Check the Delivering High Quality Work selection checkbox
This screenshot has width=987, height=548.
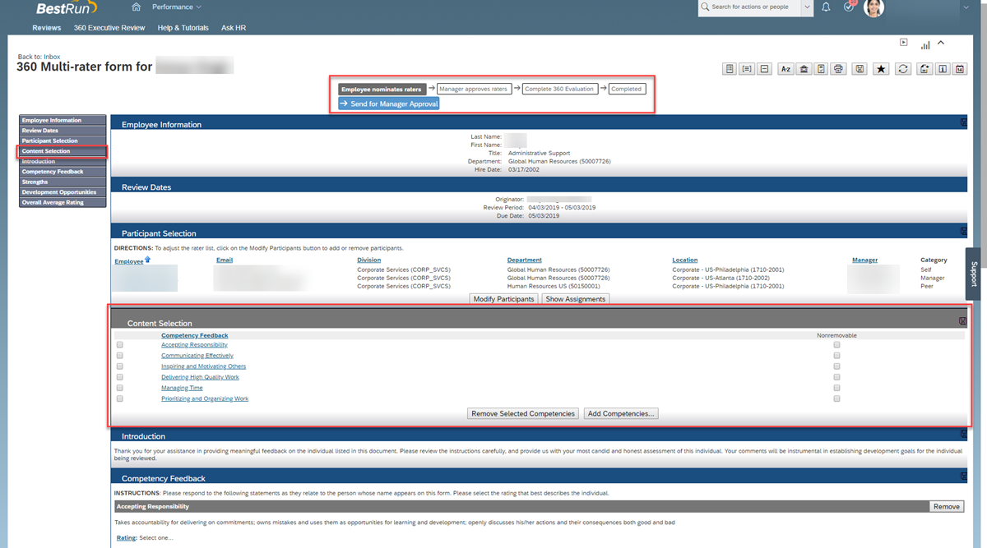point(120,377)
